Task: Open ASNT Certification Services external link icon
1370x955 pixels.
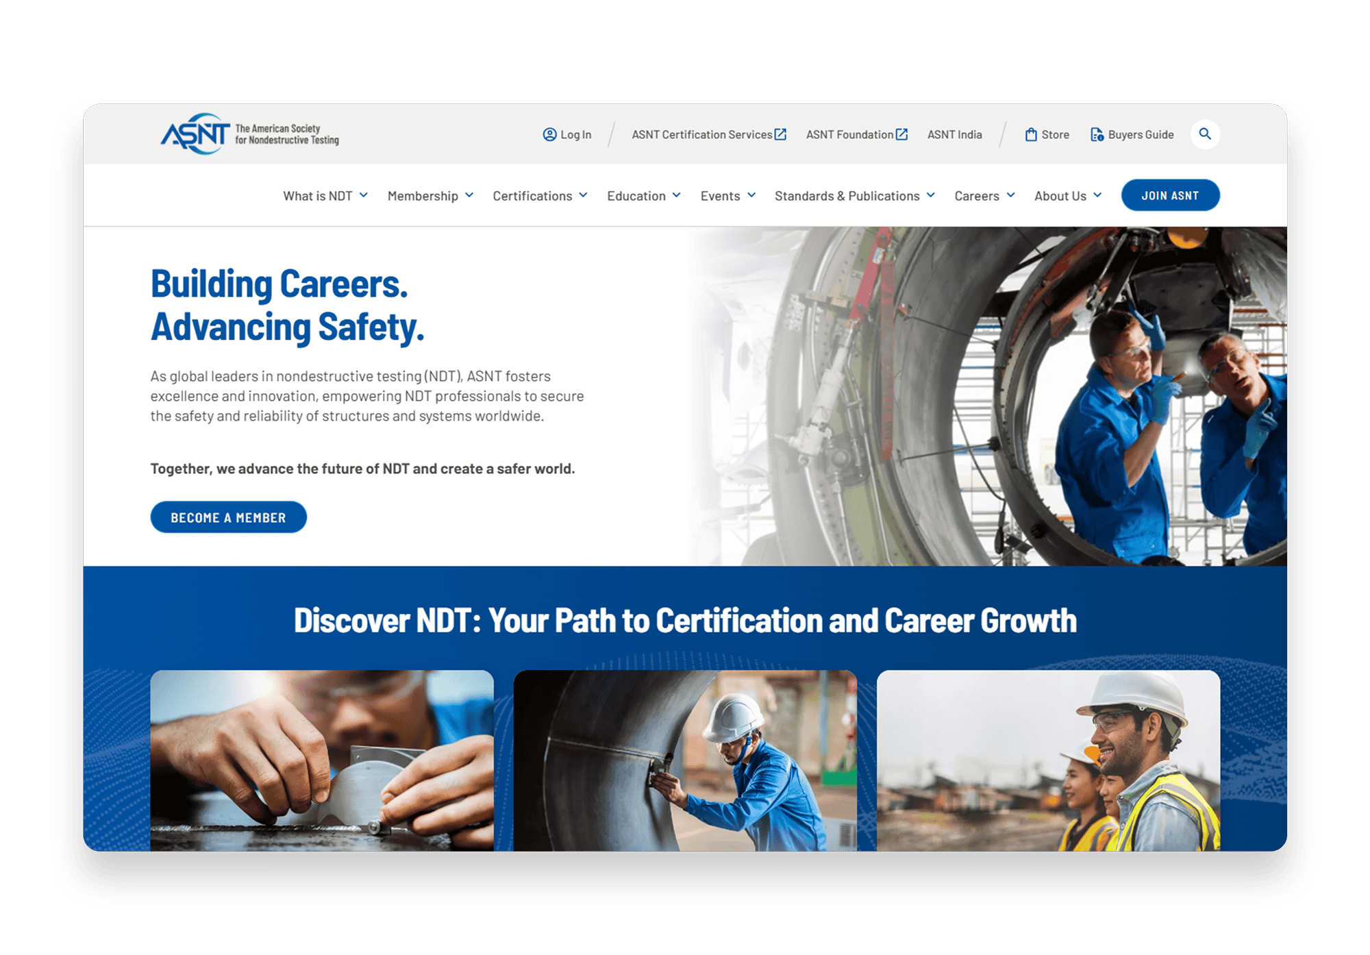Action: pyautogui.click(x=781, y=134)
